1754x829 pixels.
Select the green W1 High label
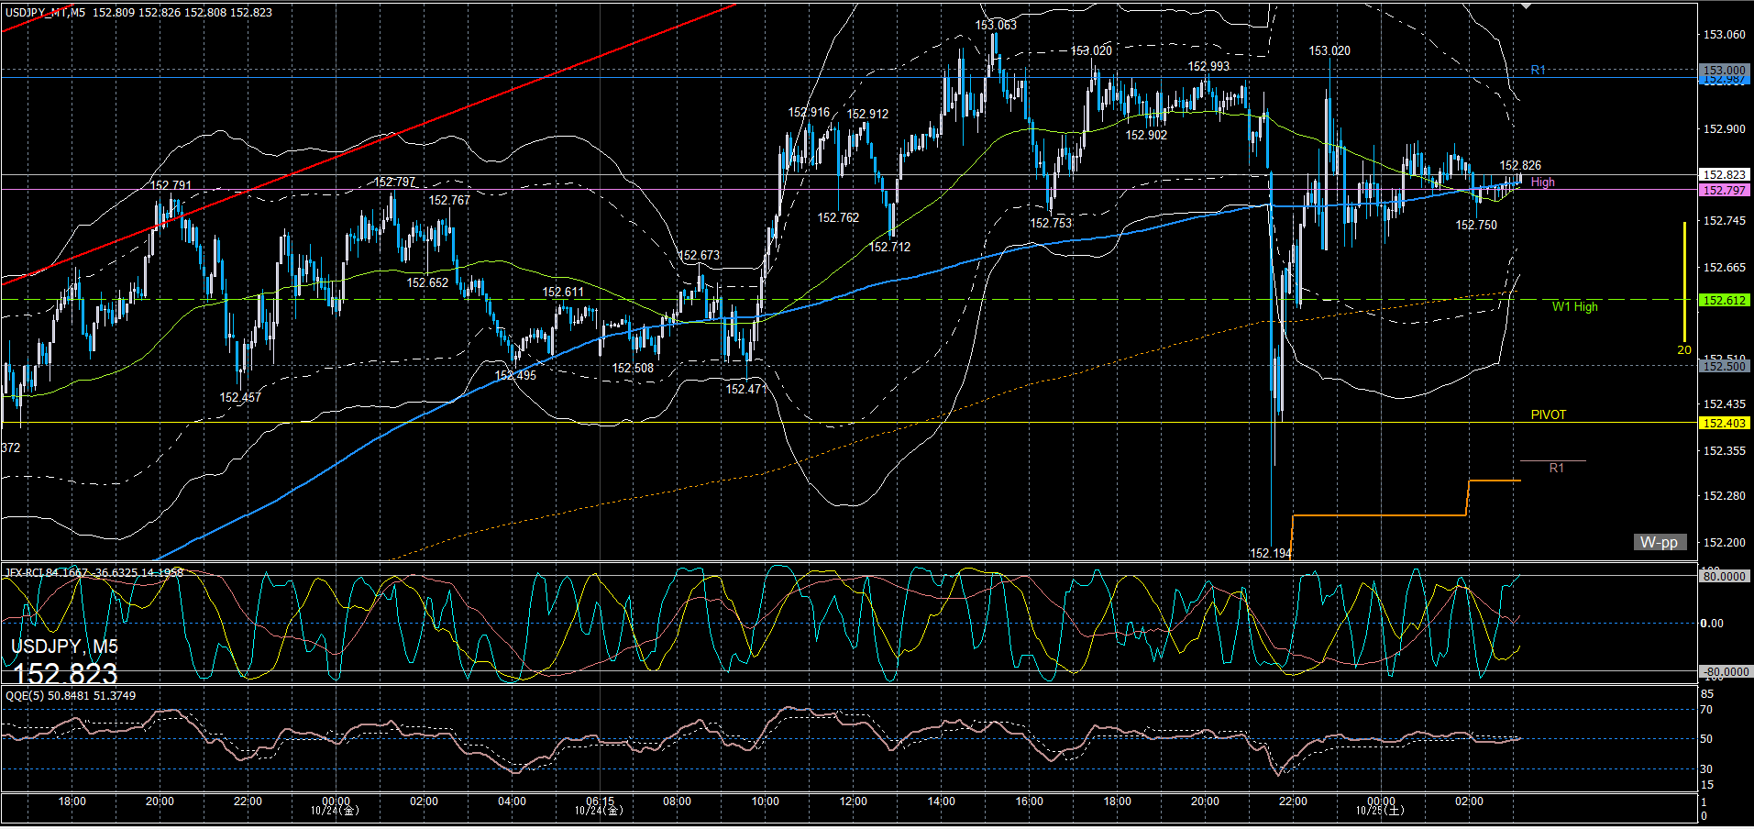(1574, 306)
